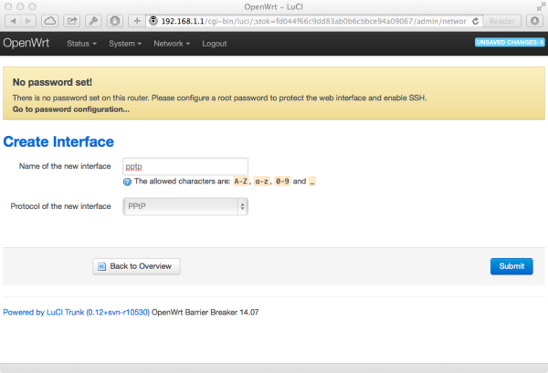Click the add bookmark plus button
The height and width of the screenshot is (373, 548).
point(137,20)
